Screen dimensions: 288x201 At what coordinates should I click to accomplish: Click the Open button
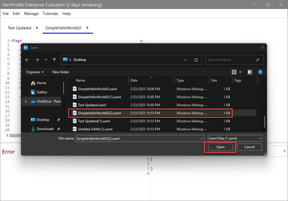pos(220,147)
